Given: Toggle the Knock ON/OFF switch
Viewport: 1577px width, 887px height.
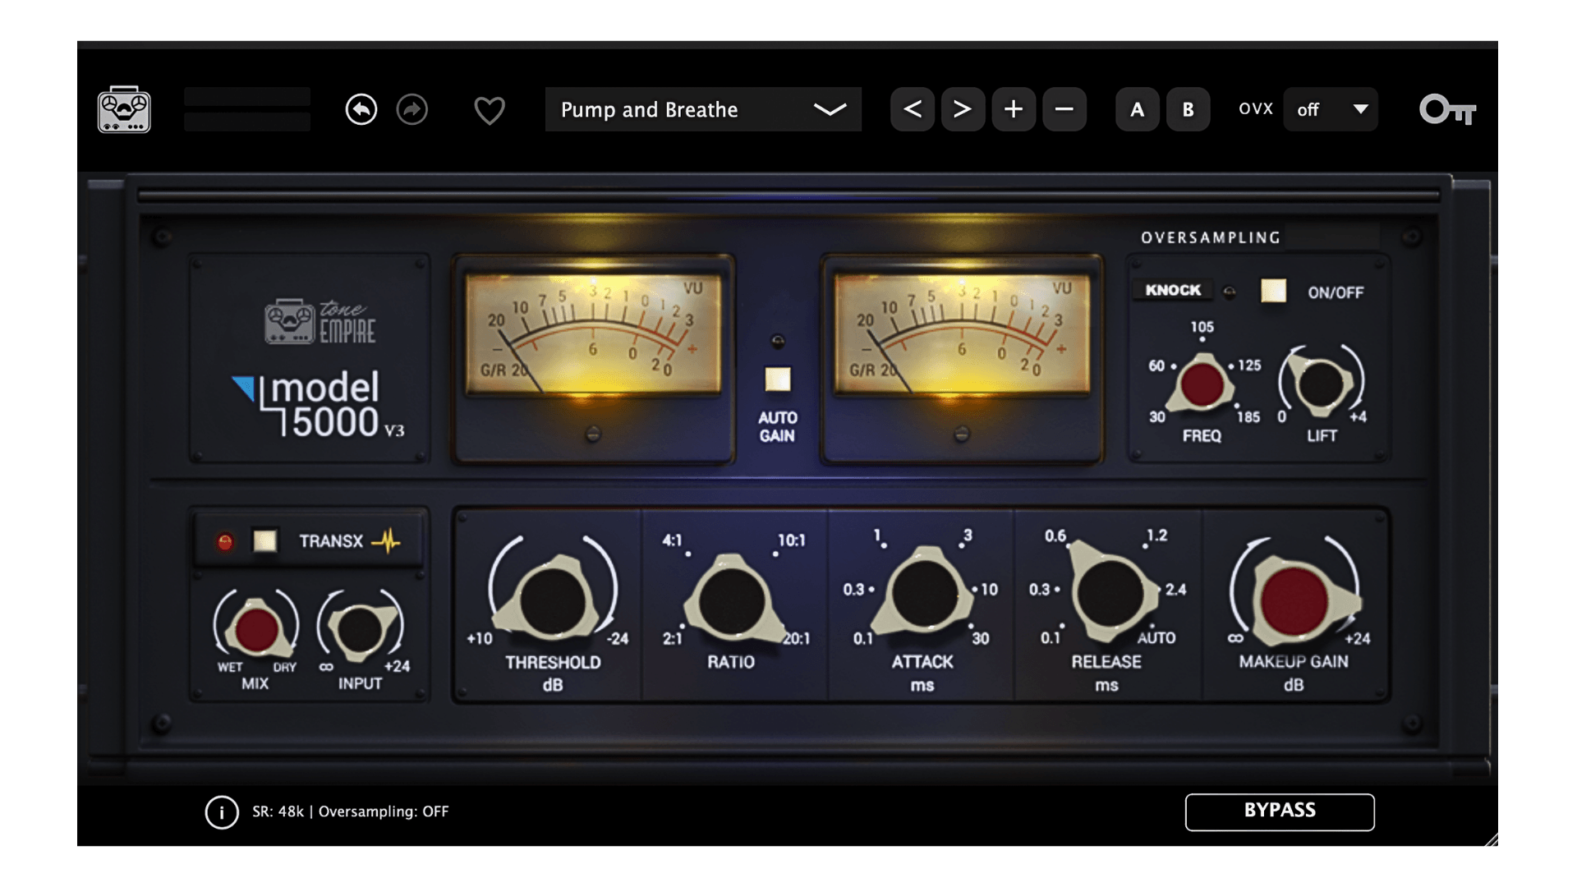Looking at the screenshot, I should [x=1274, y=291].
